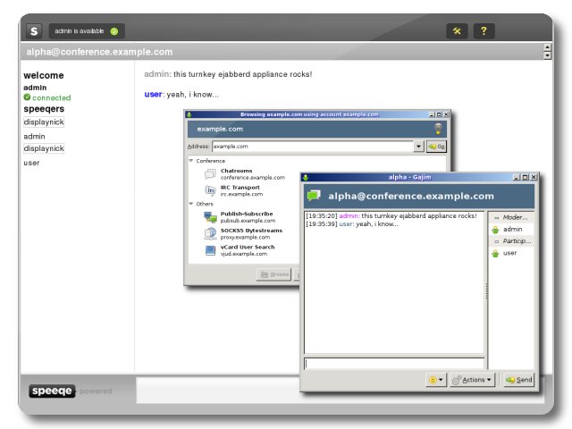This screenshot has height=429, width=572.
Task: Collapse the Others category
Action: (191, 204)
